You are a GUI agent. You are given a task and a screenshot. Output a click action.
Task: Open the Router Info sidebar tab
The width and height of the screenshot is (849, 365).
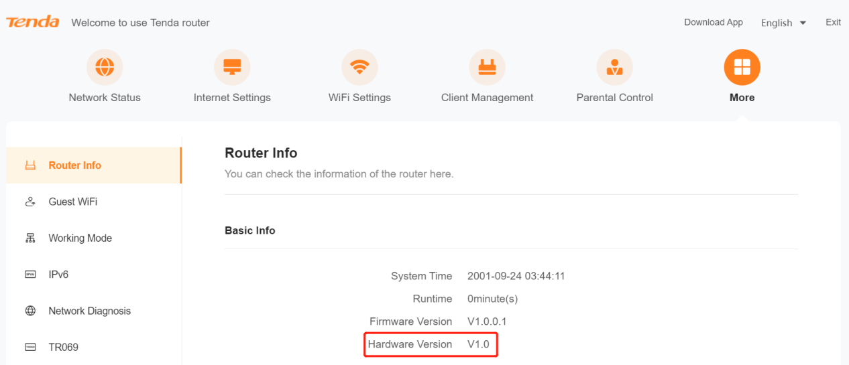(x=74, y=165)
